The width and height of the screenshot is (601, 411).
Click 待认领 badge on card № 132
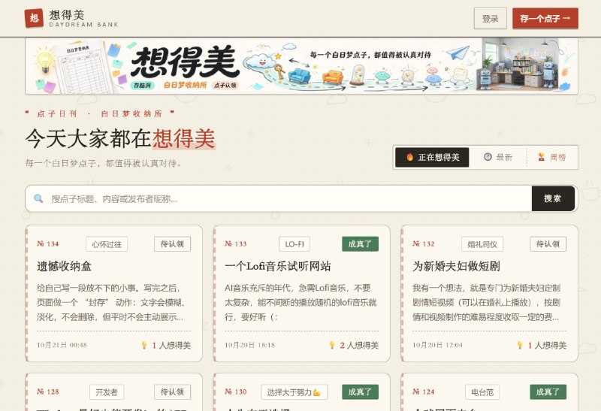click(x=548, y=244)
